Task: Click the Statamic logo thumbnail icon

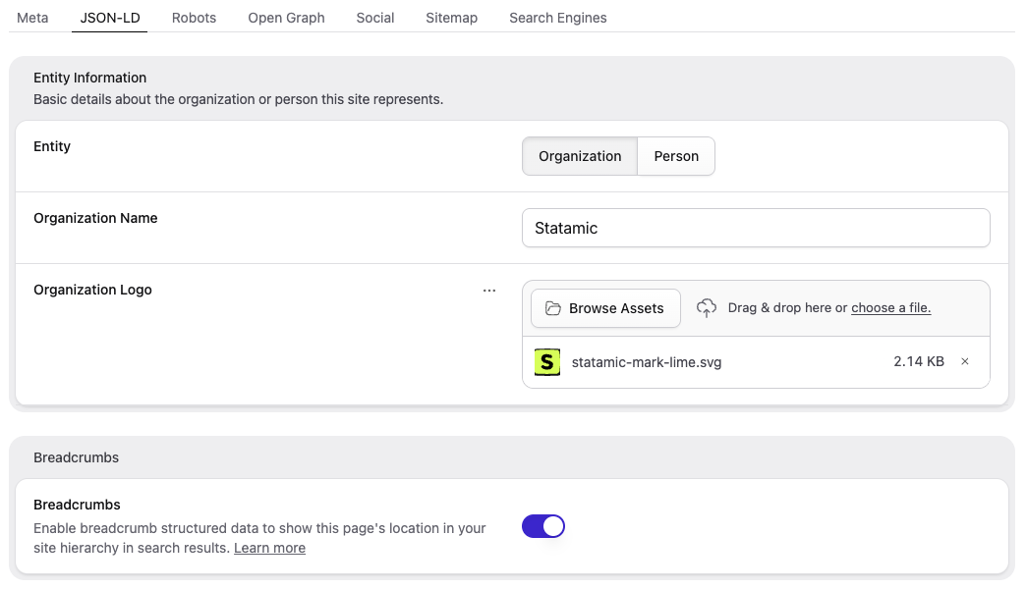Action: [546, 361]
